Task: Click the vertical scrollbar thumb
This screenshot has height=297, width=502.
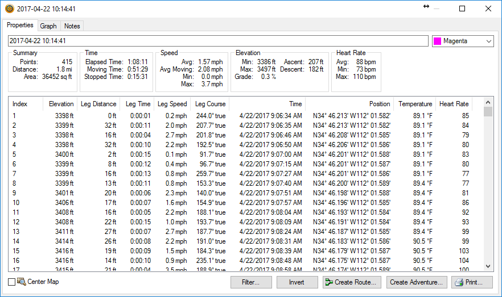Action: pyautogui.click(x=488, y=112)
